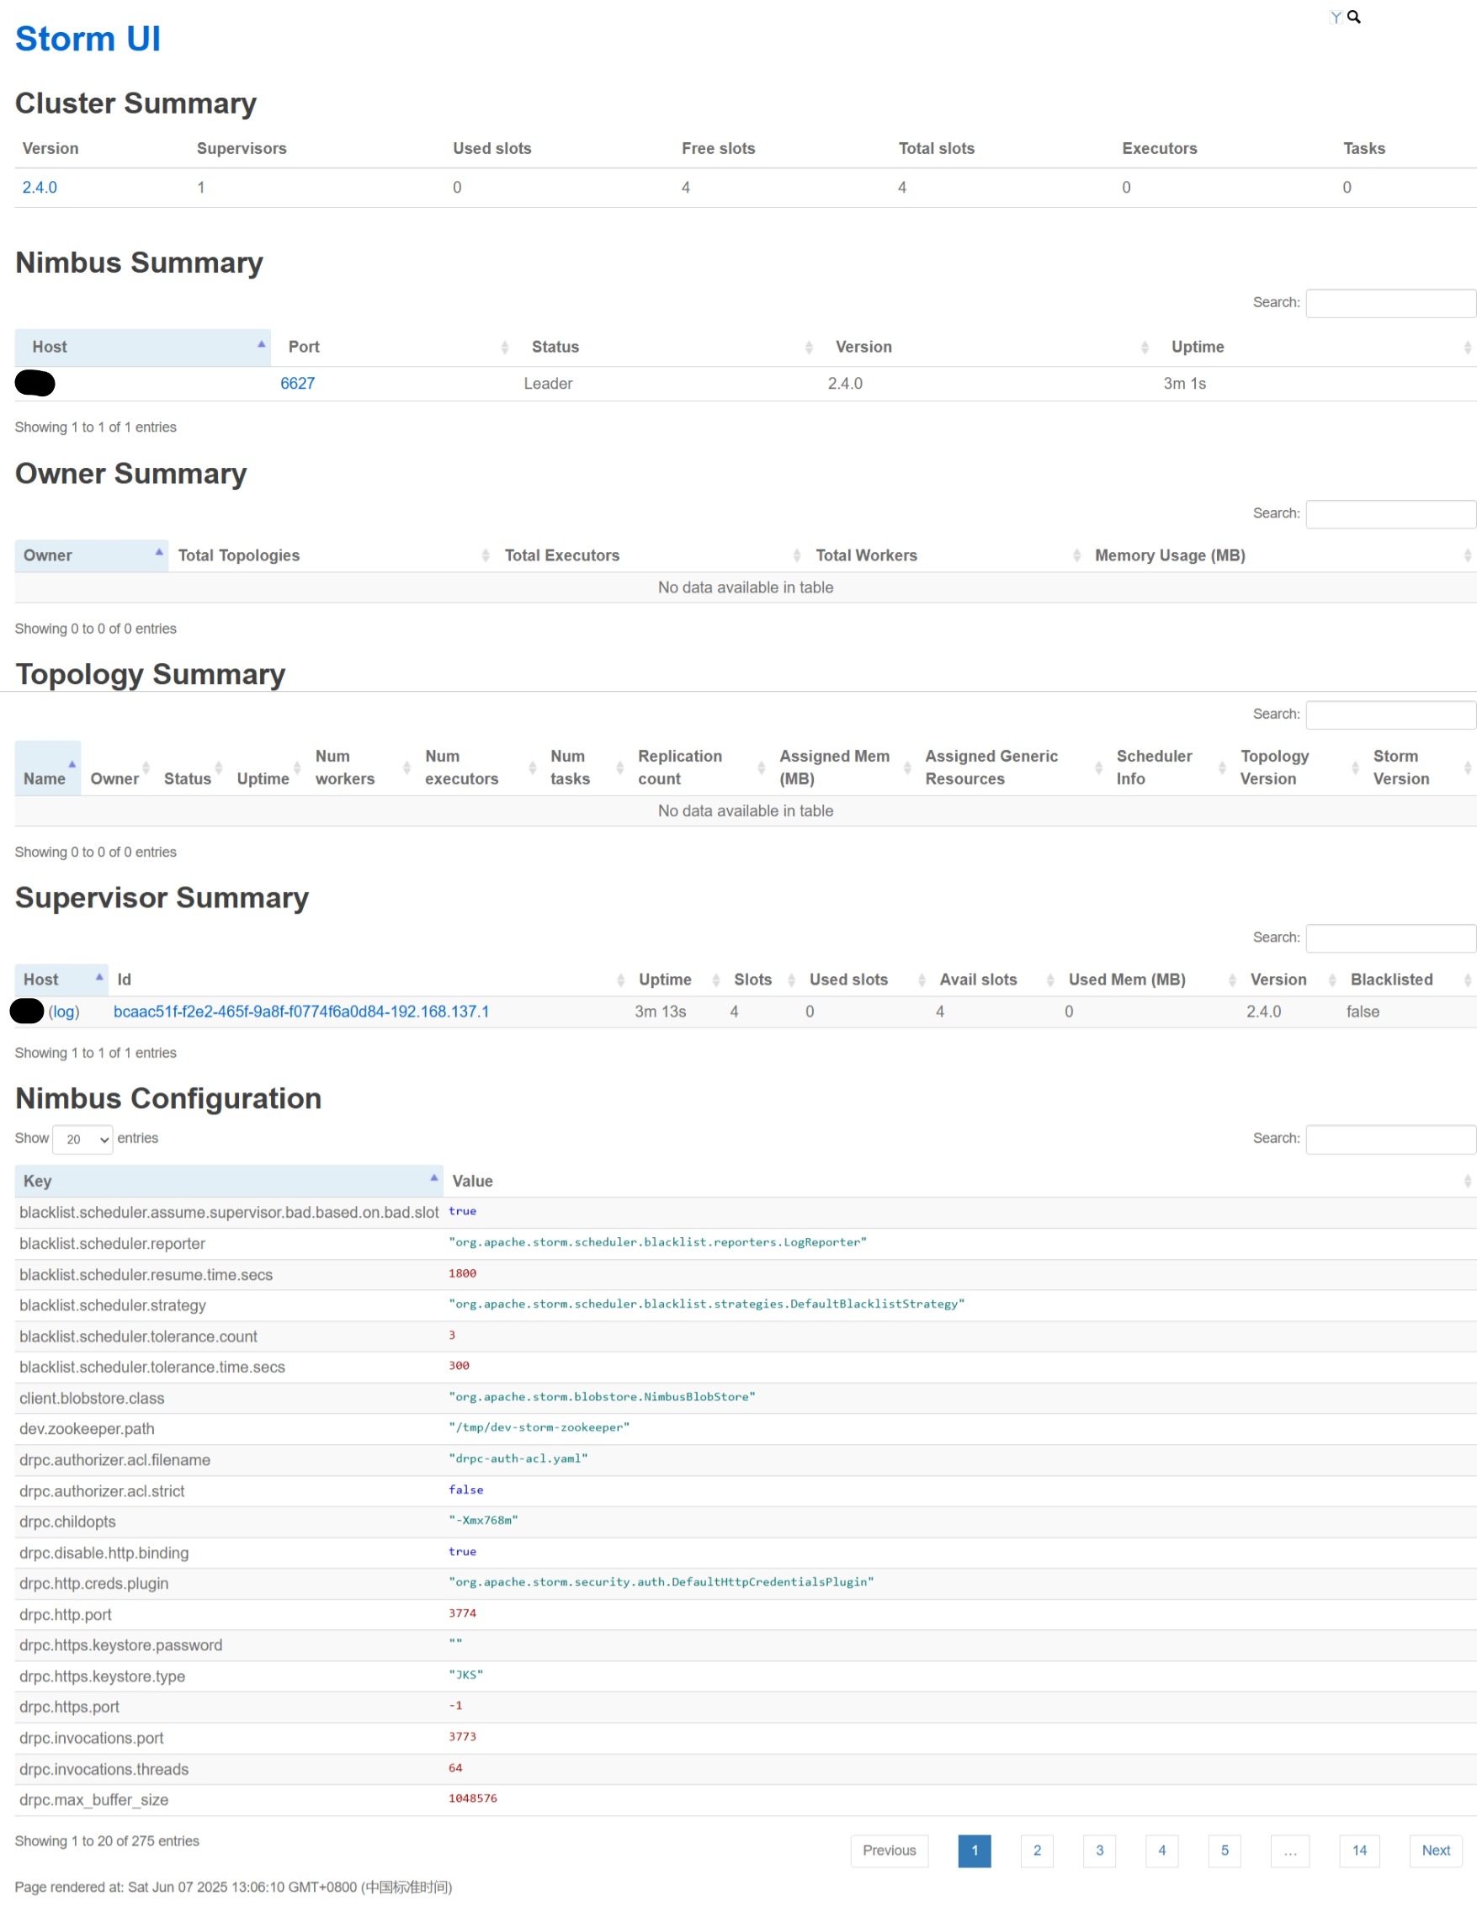Click the 1048576 value of drpc.max_buffer_size
Viewport: 1477px width, 1907px height.
point(472,1799)
